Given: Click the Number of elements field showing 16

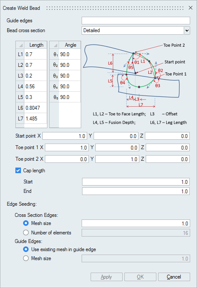Looking at the screenshot, I should click(x=136, y=233).
